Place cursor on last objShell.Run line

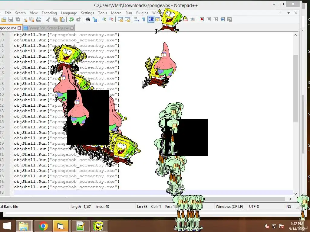[x=67, y=187]
